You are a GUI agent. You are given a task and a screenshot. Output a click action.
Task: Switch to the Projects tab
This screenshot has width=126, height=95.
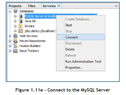point(17,6)
